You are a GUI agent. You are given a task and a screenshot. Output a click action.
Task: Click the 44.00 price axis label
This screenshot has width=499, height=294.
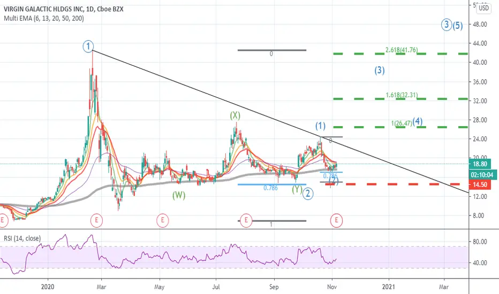480,43
